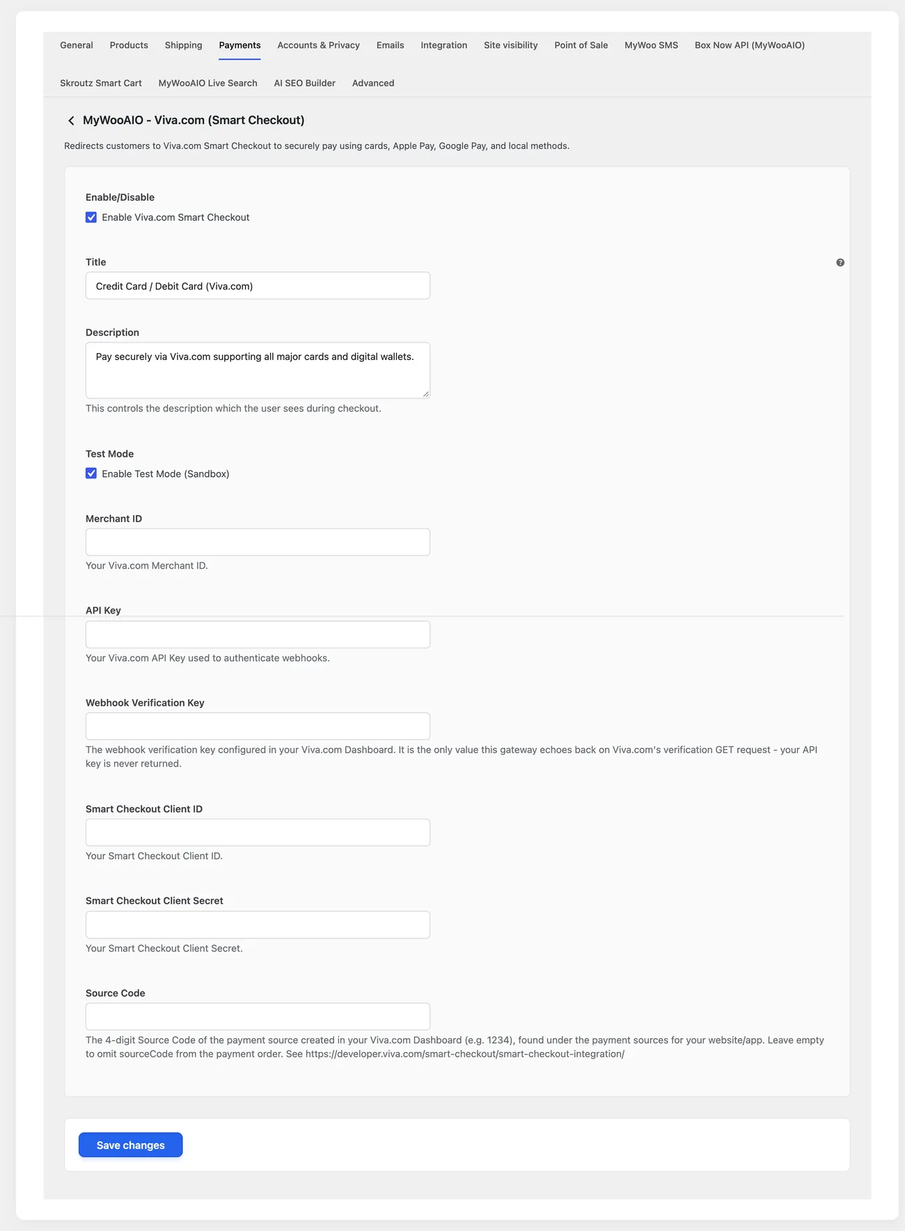Click into the Merchant ID field

[258, 542]
